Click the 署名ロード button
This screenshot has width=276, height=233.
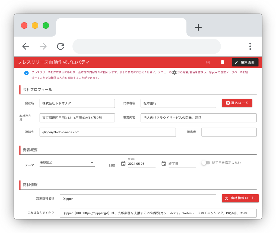coord(237,103)
